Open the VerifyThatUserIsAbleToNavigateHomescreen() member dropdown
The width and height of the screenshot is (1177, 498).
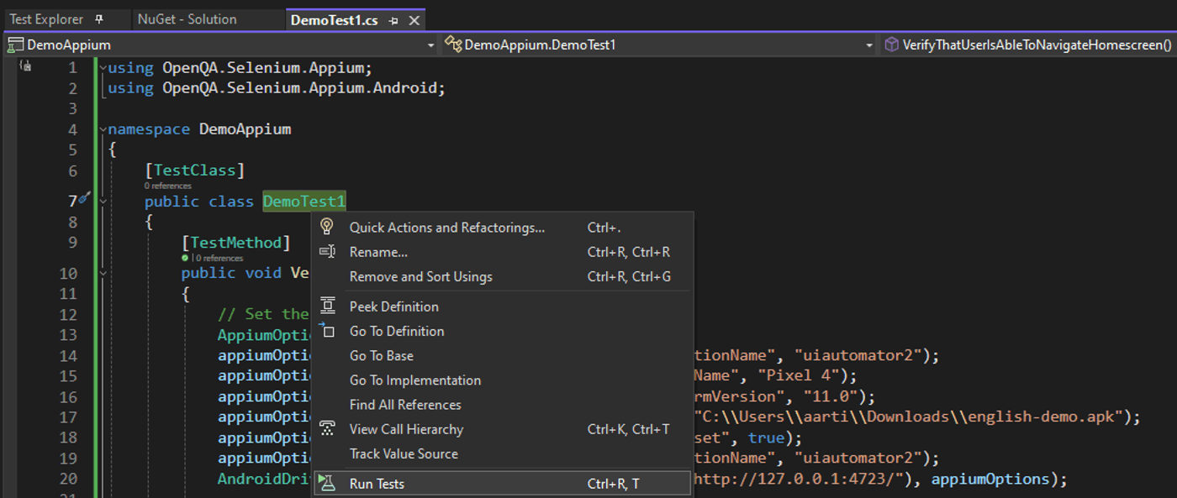pyautogui.click(x=1028, y=45)
